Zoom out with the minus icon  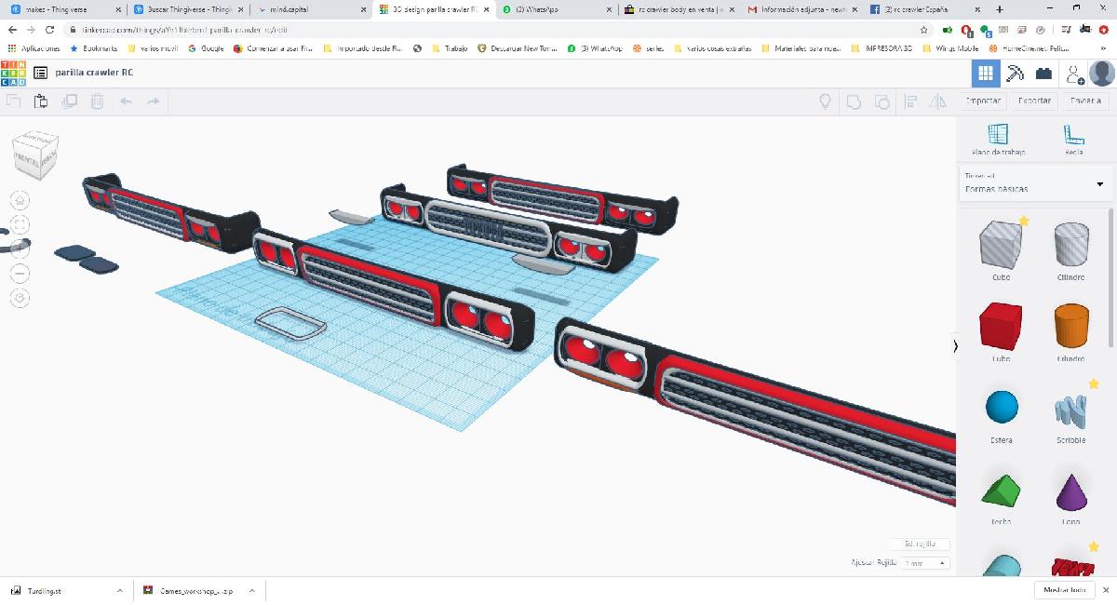tap(20, 274)
